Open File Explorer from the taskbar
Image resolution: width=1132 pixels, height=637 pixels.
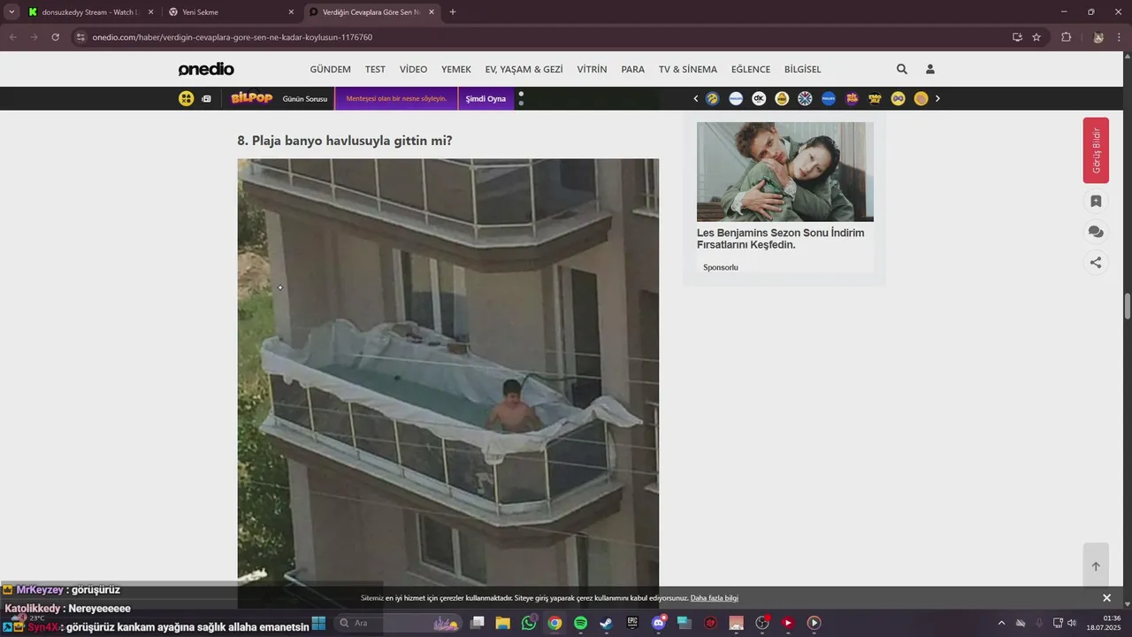(x=502, y=623)
